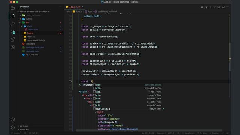The width and height of the screenshot is (240, 135).
Task: Open App.js file in explorer tree
Action: pos(30,33)
